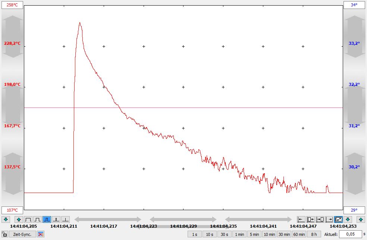Toggle the highlighted blue pulse-shape button
367x240 pixels.
click(x=47, y=219)
